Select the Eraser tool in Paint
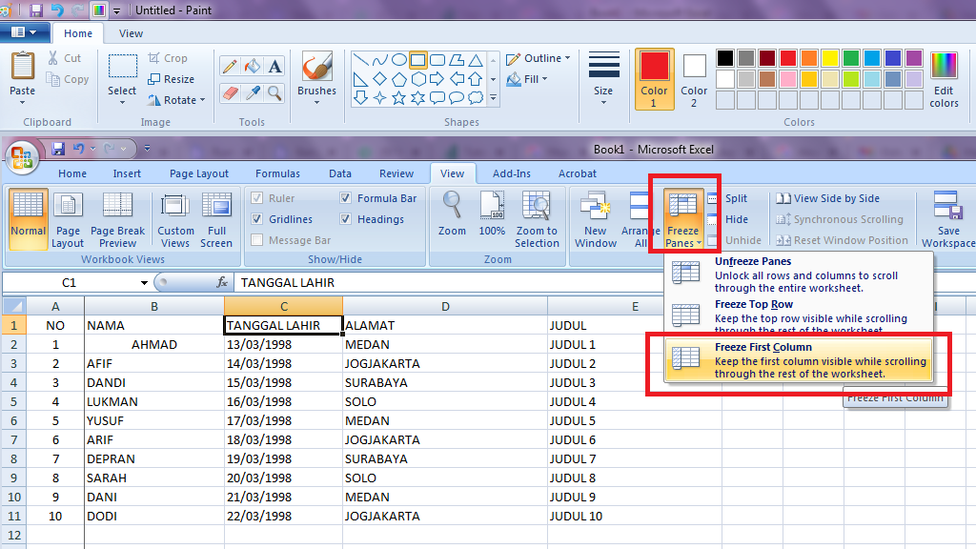The width and height of the screenshot is (976, 549). coord(229,93)
